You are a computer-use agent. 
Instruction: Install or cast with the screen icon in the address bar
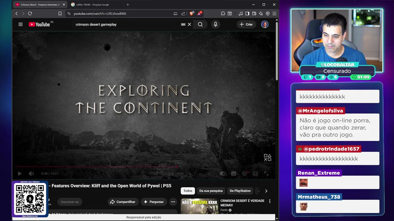(x=175, y=14)
